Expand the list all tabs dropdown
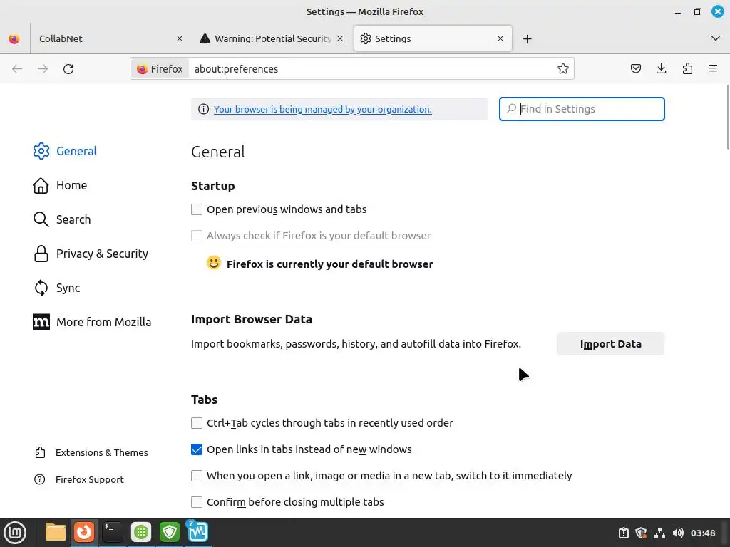 [716, 38]
